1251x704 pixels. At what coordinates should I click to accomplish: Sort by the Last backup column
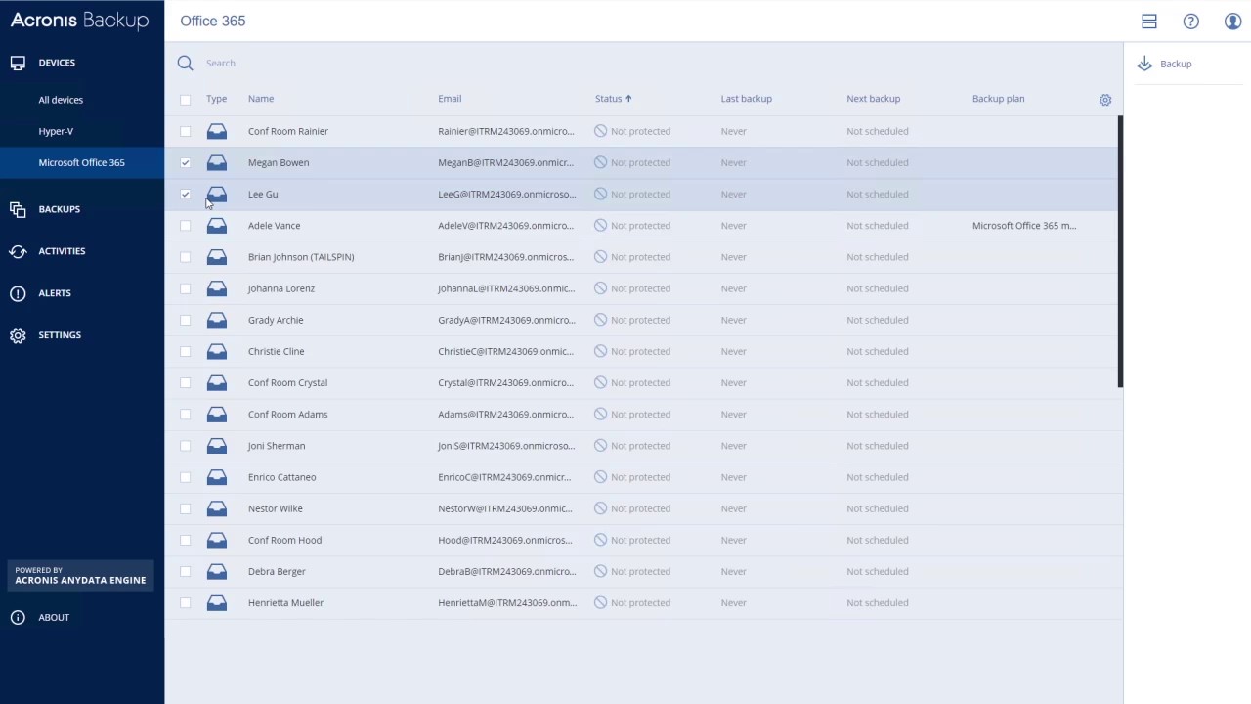[746, 99]
